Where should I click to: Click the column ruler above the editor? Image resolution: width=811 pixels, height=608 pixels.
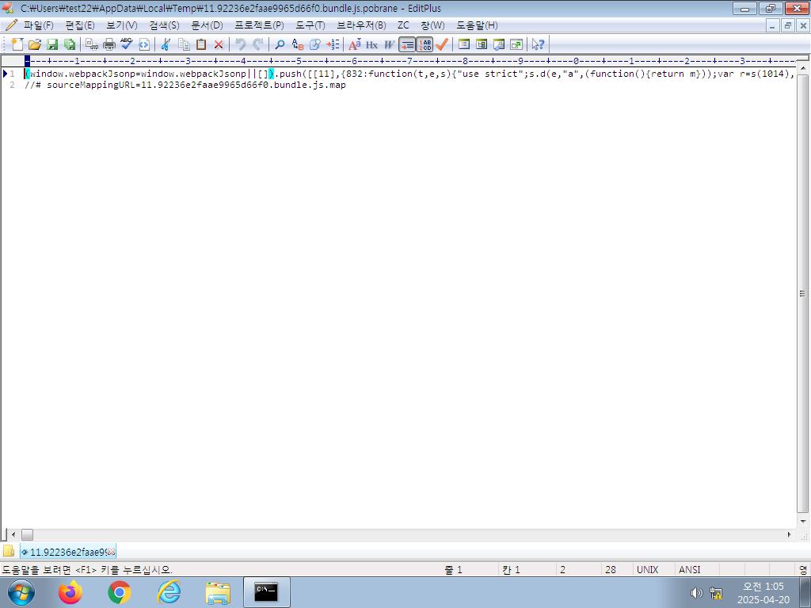(x=409, y=61)
